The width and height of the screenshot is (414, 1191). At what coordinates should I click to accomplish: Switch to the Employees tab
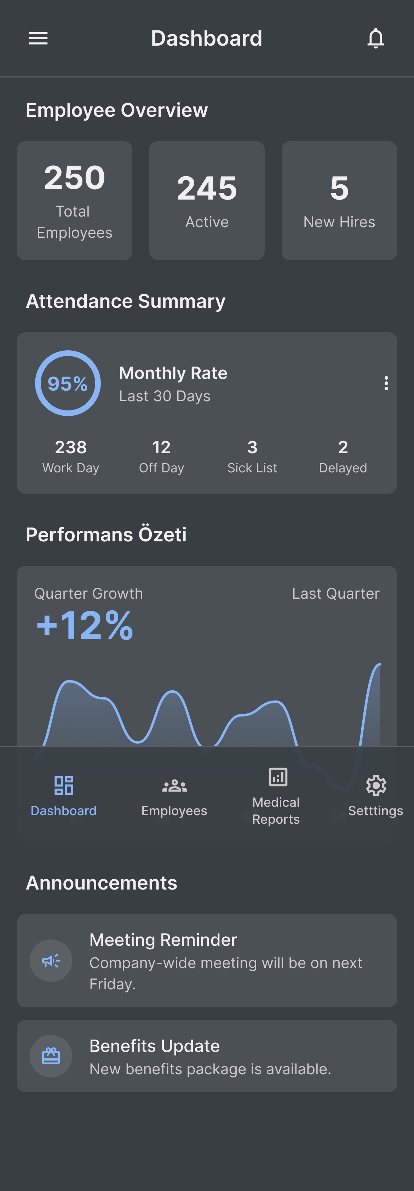(x=174, y=811)
